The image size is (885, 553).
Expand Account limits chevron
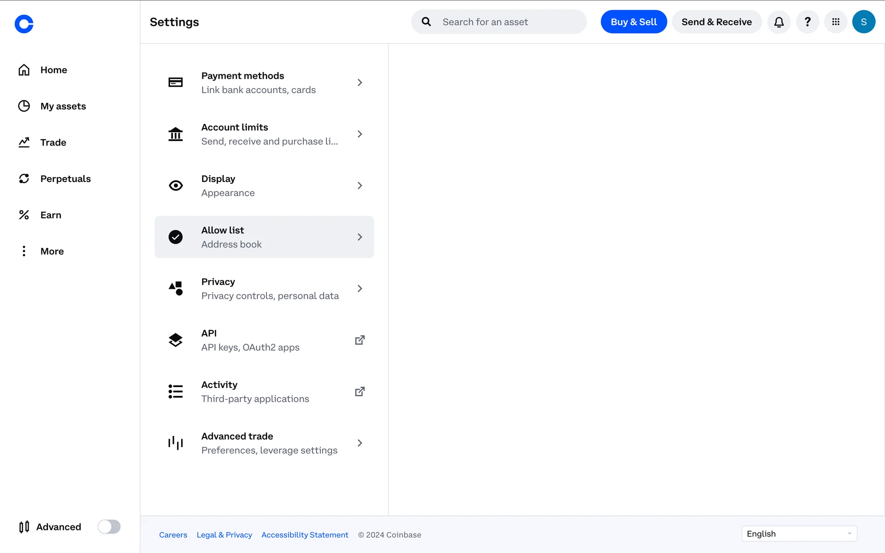pos(360,134)
